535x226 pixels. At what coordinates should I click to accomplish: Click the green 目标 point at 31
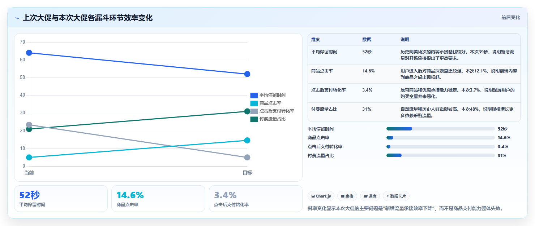tap(247, 111)
